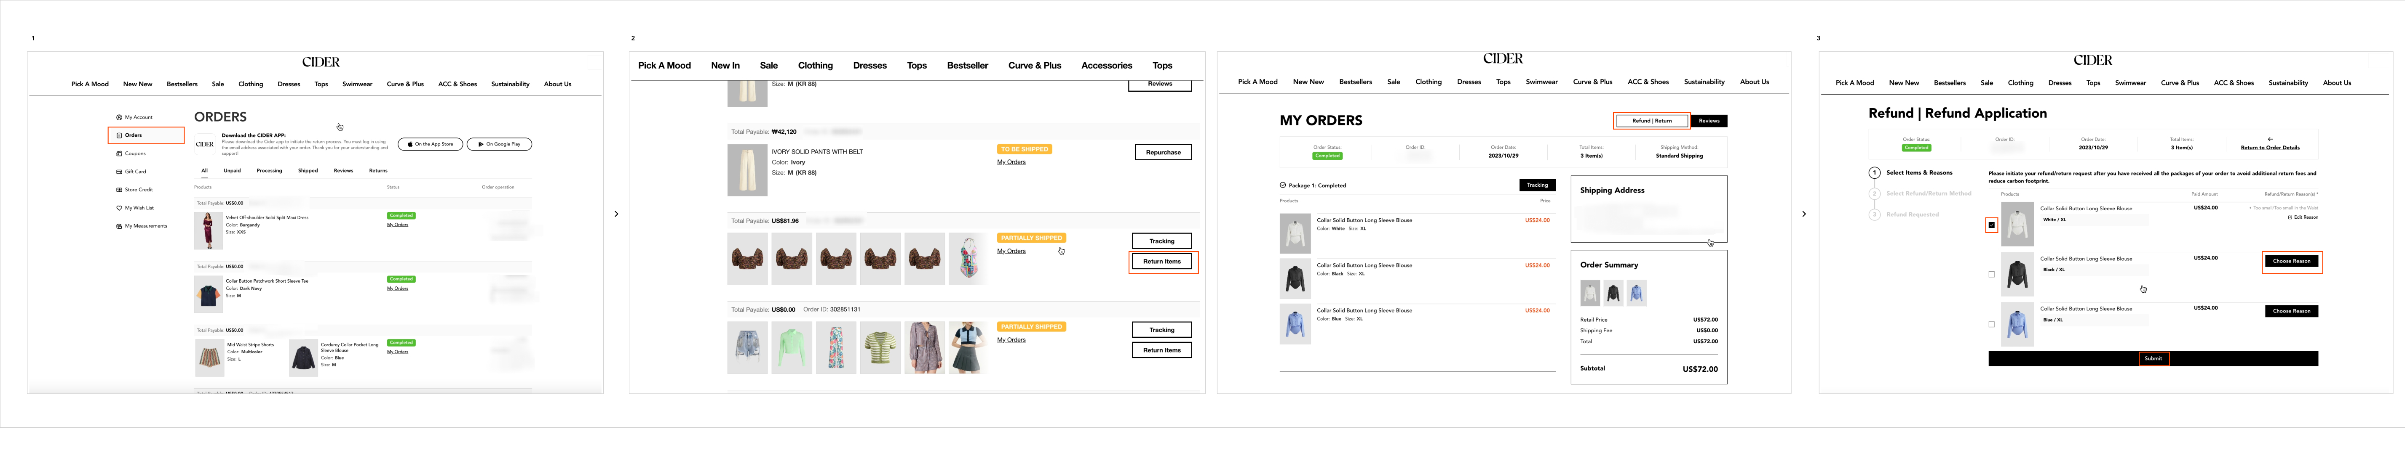Viewport: 2405px width, 458px height.
Task: Click the Store Credit icon in sidebar
Action: [x=120, y=190]
